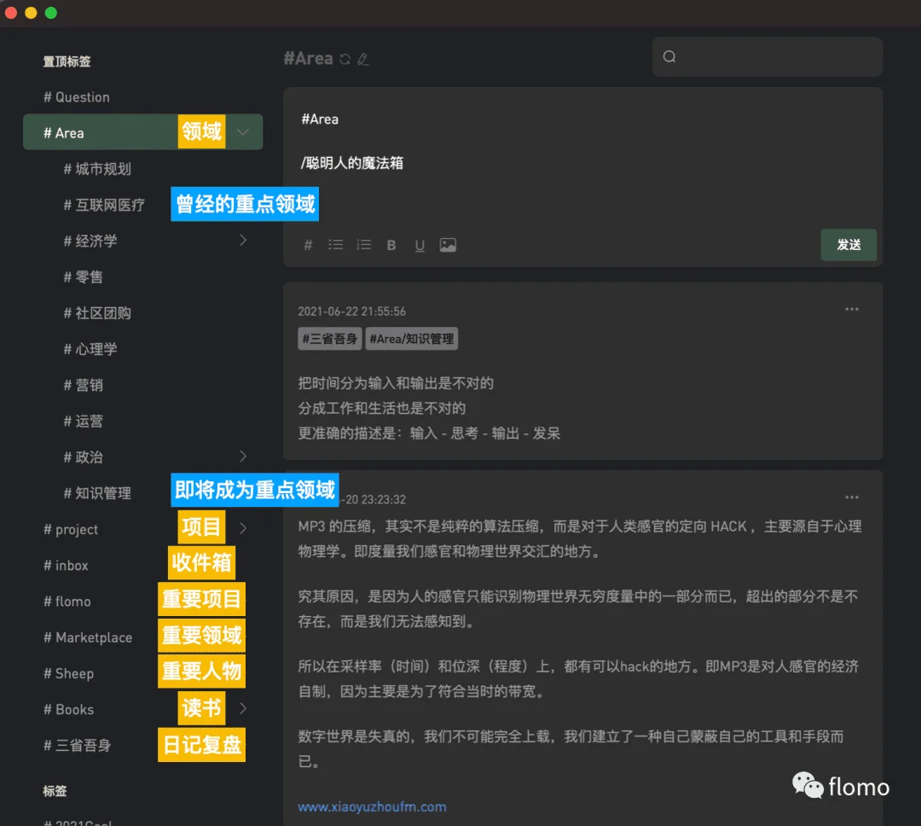Screen dimensions: 921x826
Task: Click the #Area page heading
Action: coord(309,59)
